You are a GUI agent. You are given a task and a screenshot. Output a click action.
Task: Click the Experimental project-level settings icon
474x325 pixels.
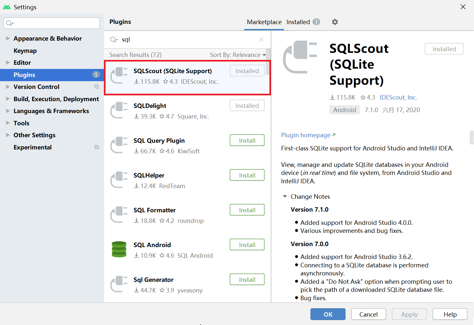[96, 147]
